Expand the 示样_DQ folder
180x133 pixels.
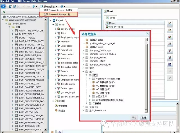(x=83, y=107)
